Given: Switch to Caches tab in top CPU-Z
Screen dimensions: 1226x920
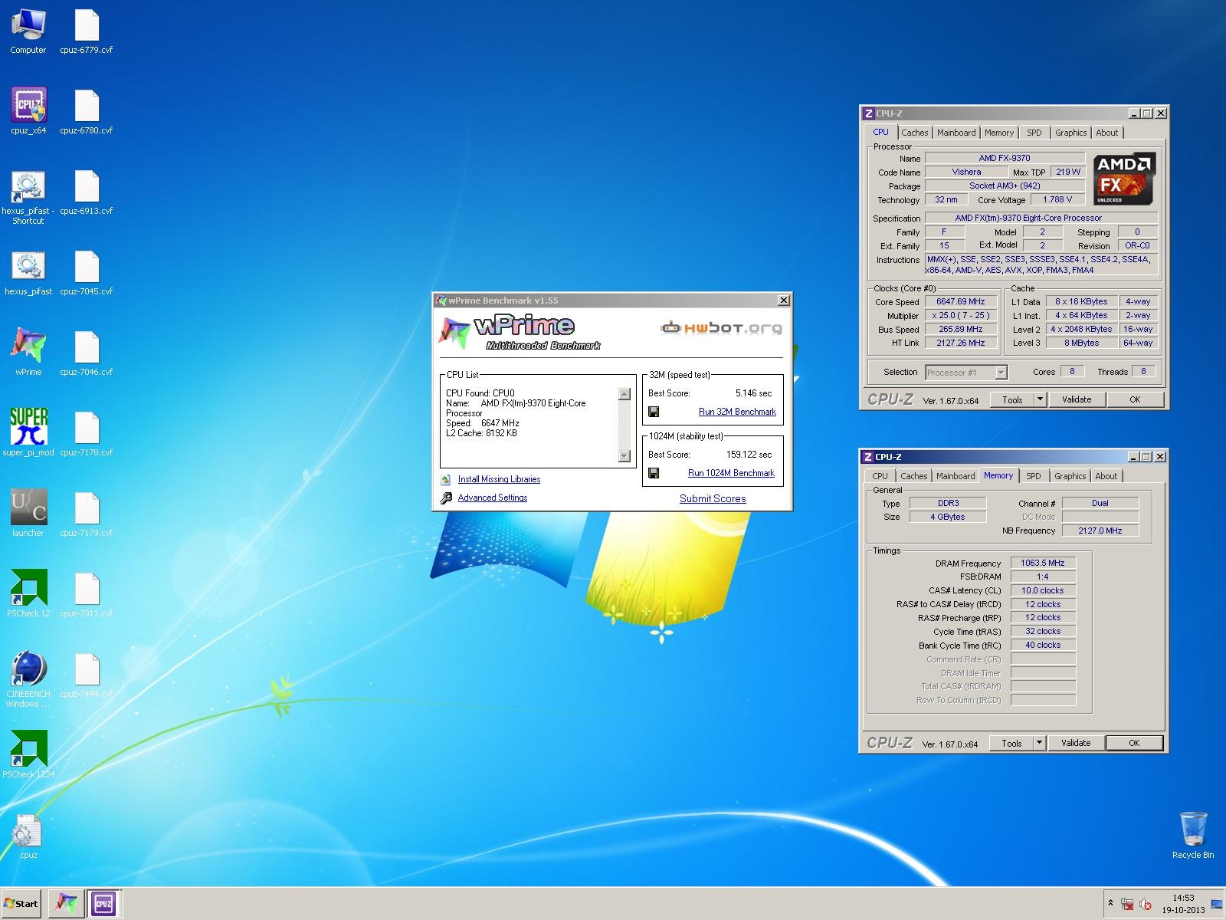Looking at the screenshot, I should pos(914,133).
